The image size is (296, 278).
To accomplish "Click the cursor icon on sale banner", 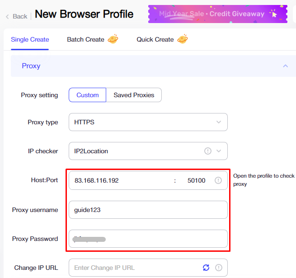I will [273, 14].
